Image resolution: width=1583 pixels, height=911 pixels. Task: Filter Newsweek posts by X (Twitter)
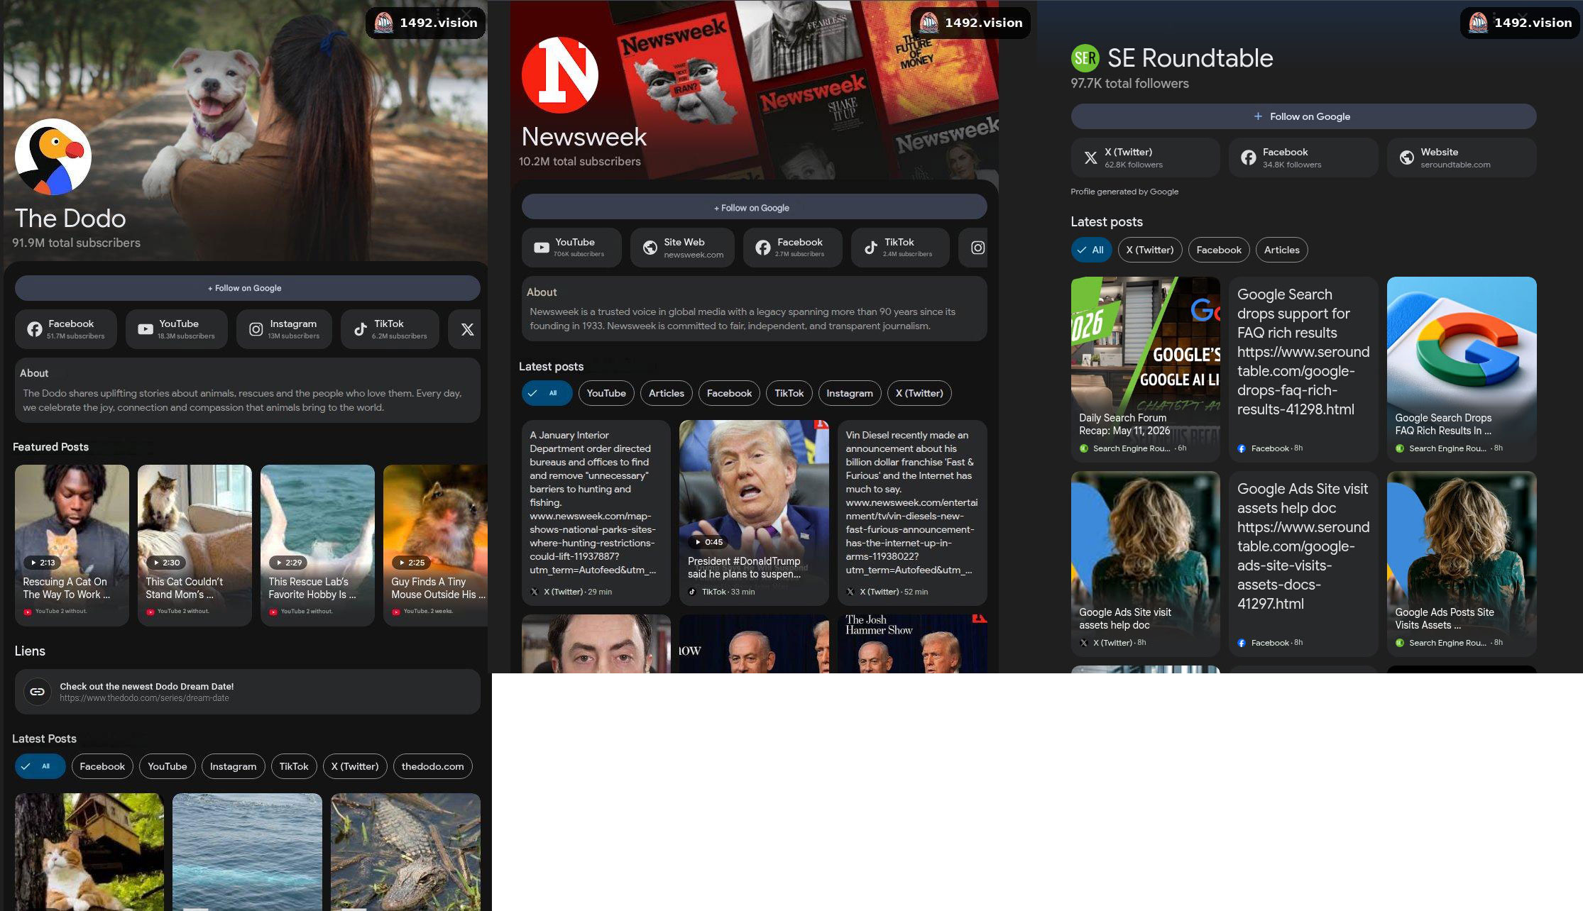(919, 393)
